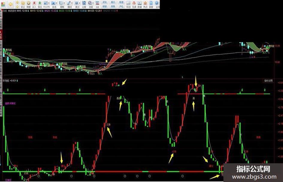Expand the 新式 dropdown arrow
This screenshot has width=283, height=182.
click(80, 3)
